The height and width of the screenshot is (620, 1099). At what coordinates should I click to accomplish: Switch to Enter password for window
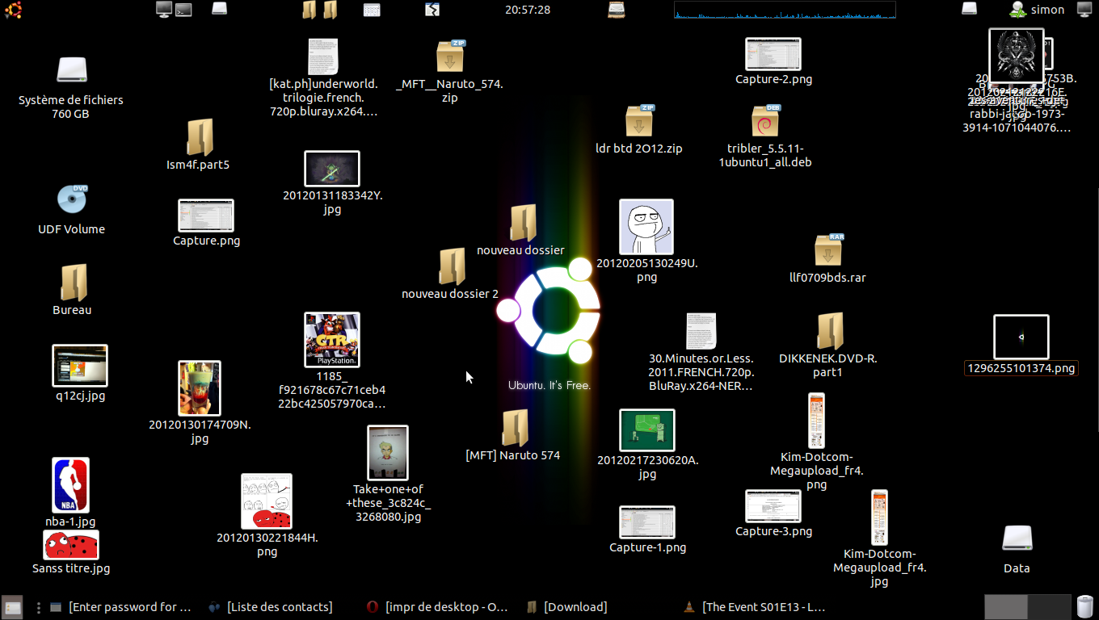(x=120, y=607)
